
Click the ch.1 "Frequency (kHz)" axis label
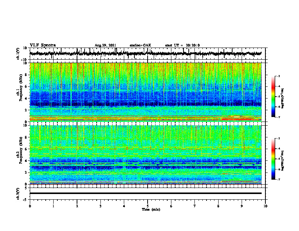coord(21,88)
